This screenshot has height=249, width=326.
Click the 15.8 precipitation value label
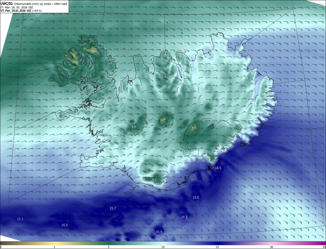196,197
